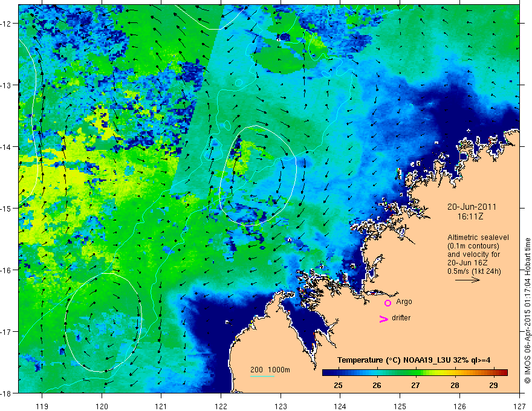
Task: Click the '-17' latitude axis label
Action: coord(5,332)
